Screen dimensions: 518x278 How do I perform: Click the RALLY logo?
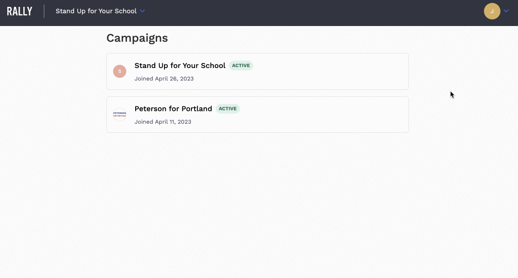[x=20, y=11]
